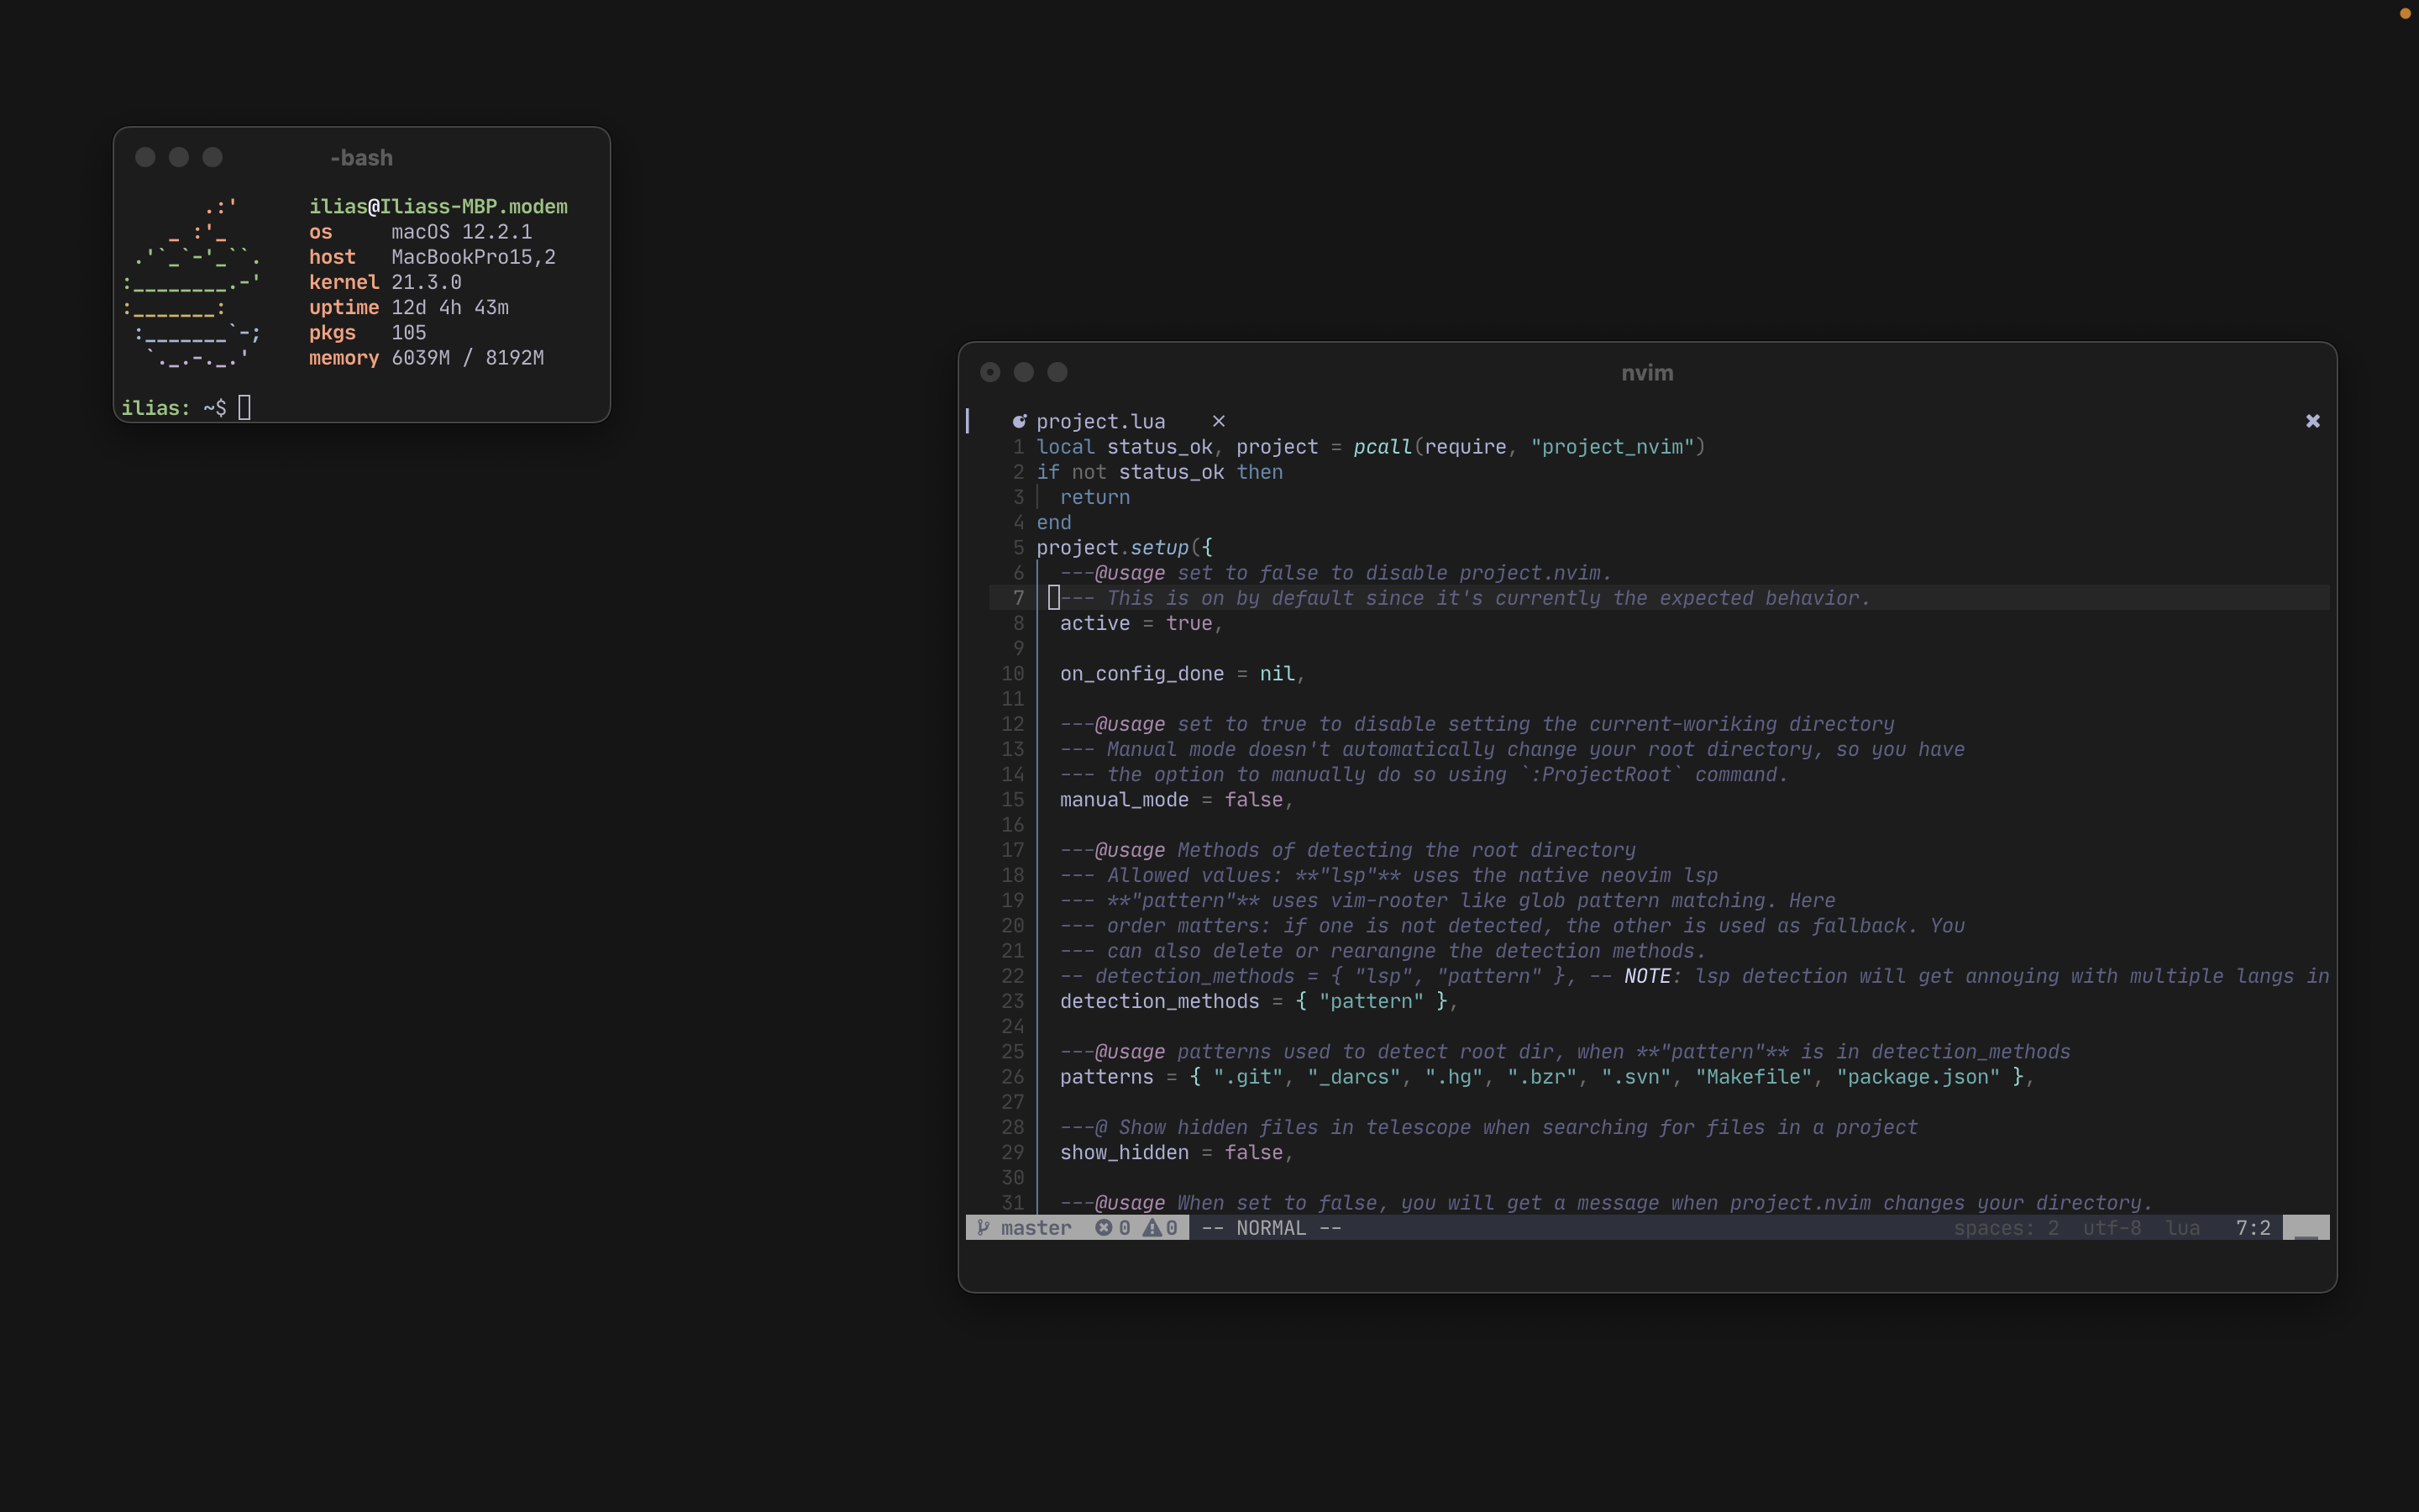The height and width of the screenshot is (1512, 2419).
Task: Click the bufferline close X at far right
Action: [2312, 421]
